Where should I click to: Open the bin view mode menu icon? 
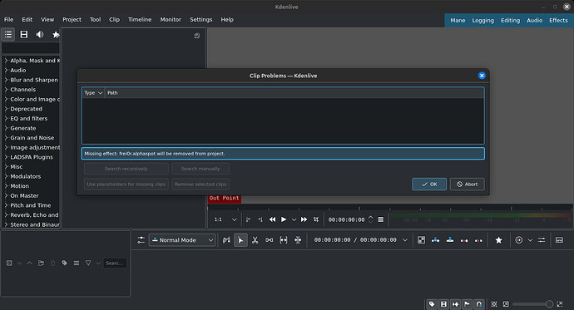pos(77,263)
